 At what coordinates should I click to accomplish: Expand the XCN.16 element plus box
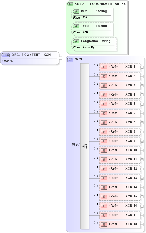click(142, 206)
